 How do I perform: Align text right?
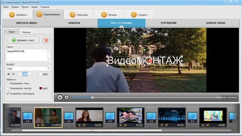30,74
